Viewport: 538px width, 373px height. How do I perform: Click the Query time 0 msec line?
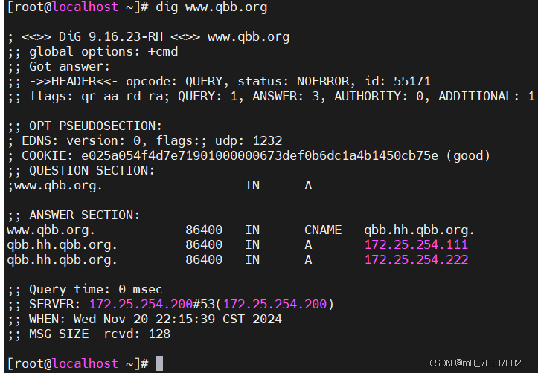click(85, 290)
